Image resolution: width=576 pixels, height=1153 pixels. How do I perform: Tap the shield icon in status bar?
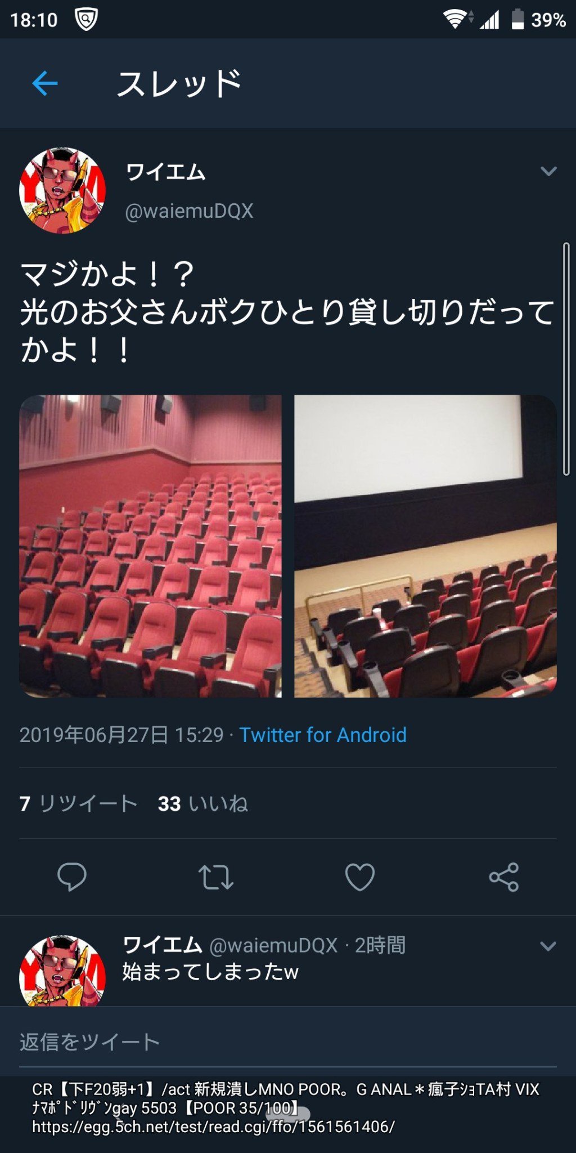(x=87, y=20)
